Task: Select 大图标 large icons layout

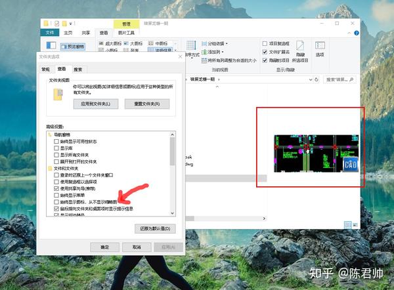Action: point(133,43)
